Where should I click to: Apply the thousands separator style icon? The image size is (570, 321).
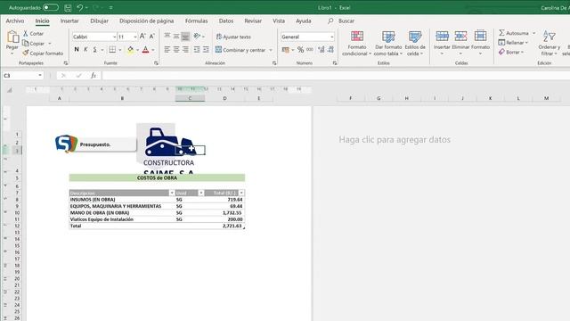click(310, 50)
